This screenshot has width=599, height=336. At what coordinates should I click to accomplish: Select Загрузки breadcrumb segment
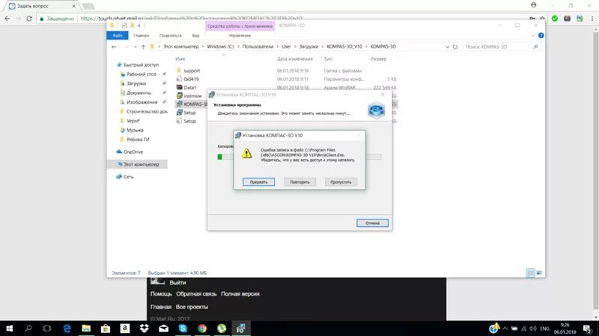308,46
